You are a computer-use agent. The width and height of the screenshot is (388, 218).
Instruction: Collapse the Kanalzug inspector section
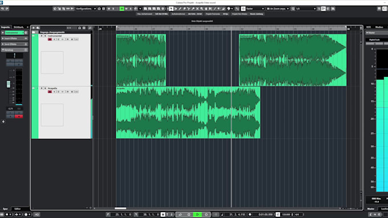(x=14, y=50)
